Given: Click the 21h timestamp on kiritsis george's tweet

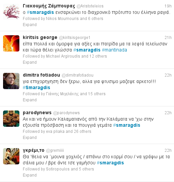Looking at the screenshot, I should [x=168, y=38].
